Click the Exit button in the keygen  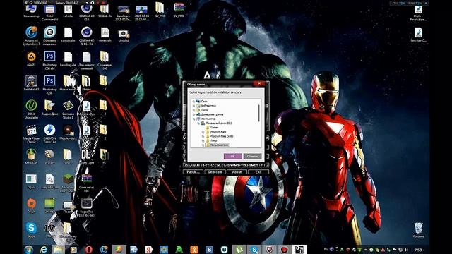pos(258,172)
